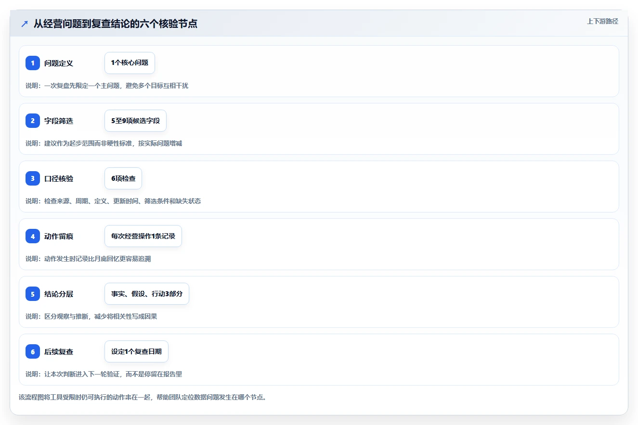Click the step number 4 badge

[33, 236]
